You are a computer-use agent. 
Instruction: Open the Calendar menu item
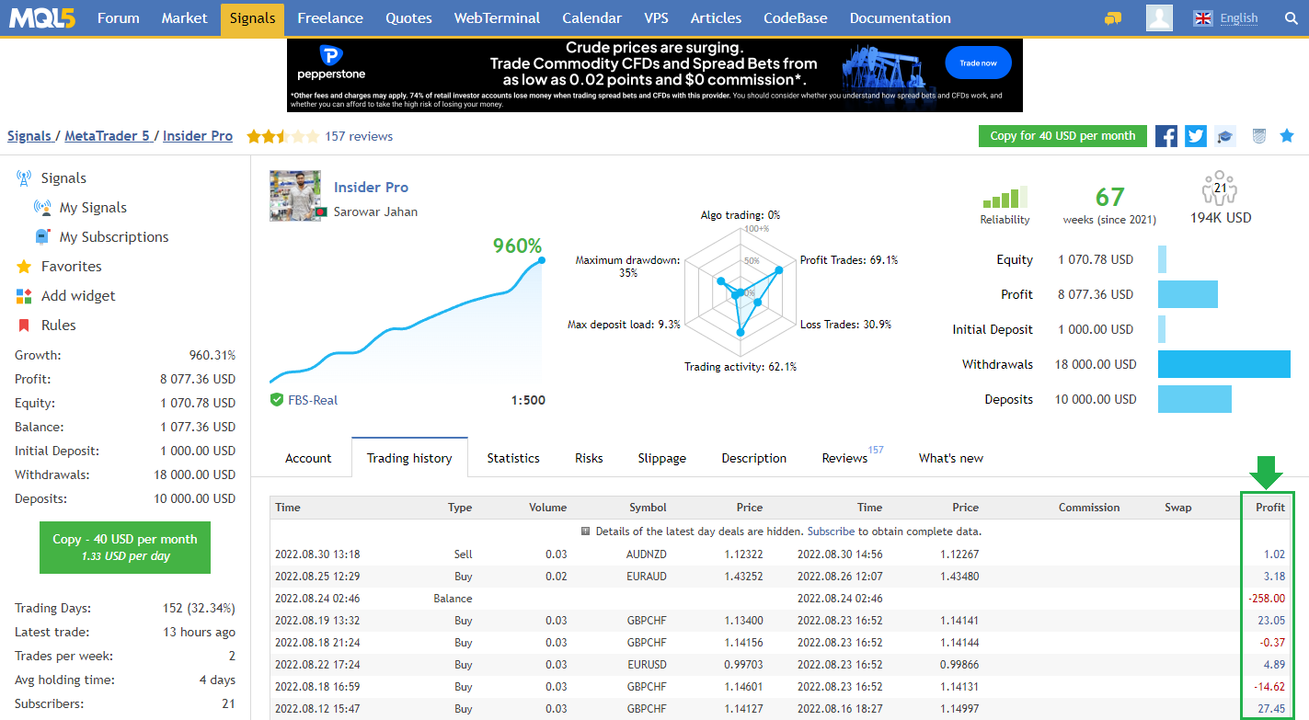coord(591,18)
